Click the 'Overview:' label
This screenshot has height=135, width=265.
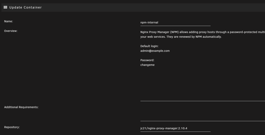click(x=11, y=31)
